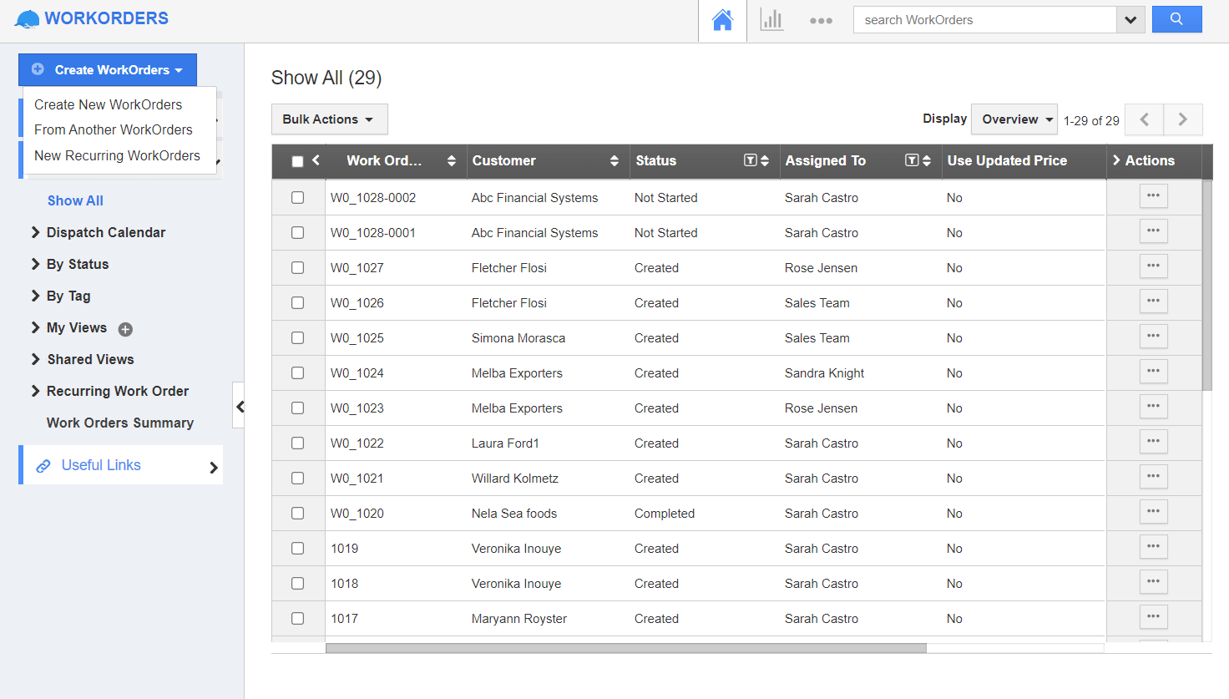Select New Recurring WorkOrders menu item

coord(117,155)
